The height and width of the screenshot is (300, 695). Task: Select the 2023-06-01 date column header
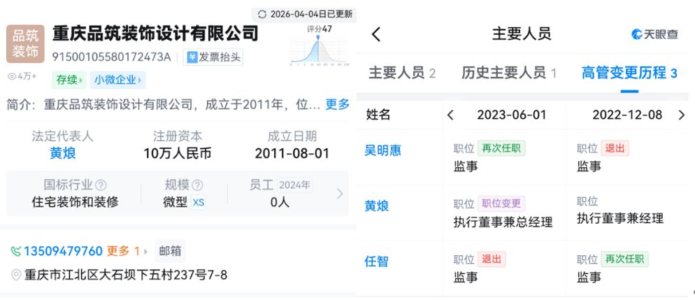512,115
